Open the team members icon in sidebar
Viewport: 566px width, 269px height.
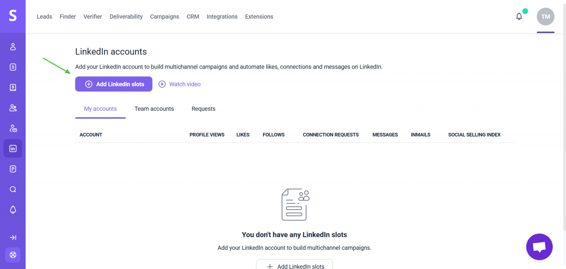point(13,108)
